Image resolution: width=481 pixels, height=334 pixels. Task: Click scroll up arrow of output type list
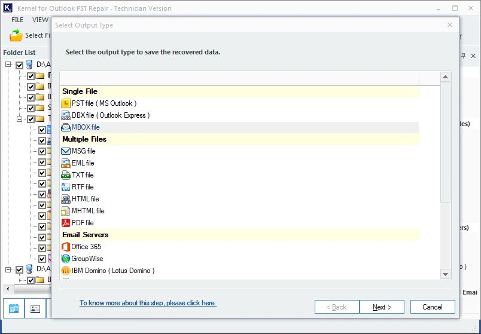point(446,77)
